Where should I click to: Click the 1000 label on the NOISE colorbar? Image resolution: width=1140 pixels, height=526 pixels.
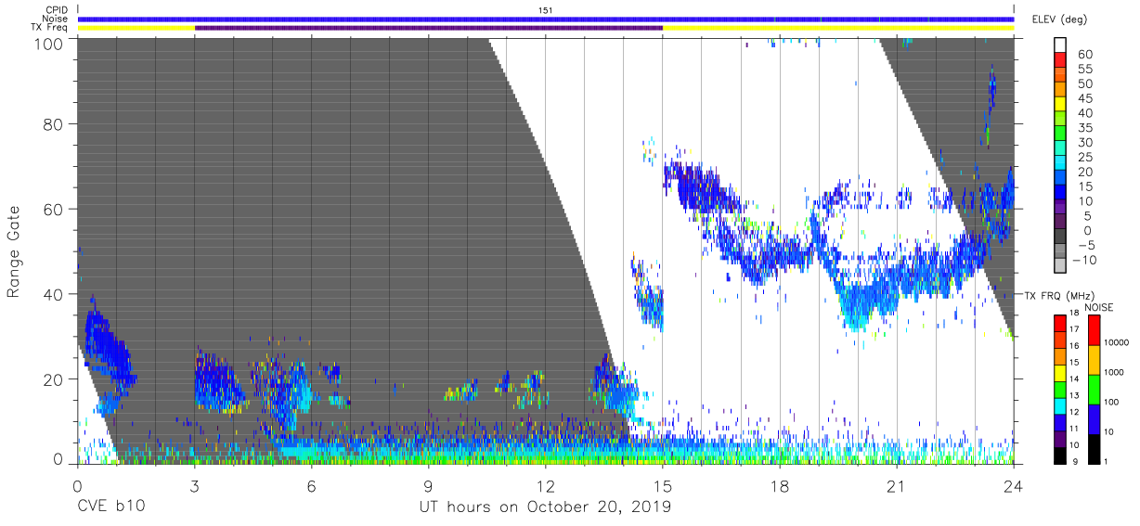click(x=1115, y=371)
